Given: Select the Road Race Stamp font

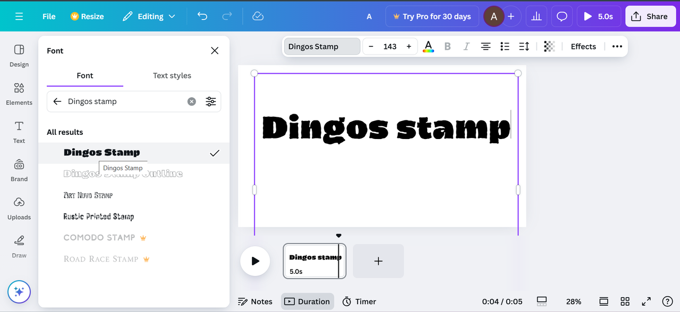Looking at the screenshot, I should point(134,259).
